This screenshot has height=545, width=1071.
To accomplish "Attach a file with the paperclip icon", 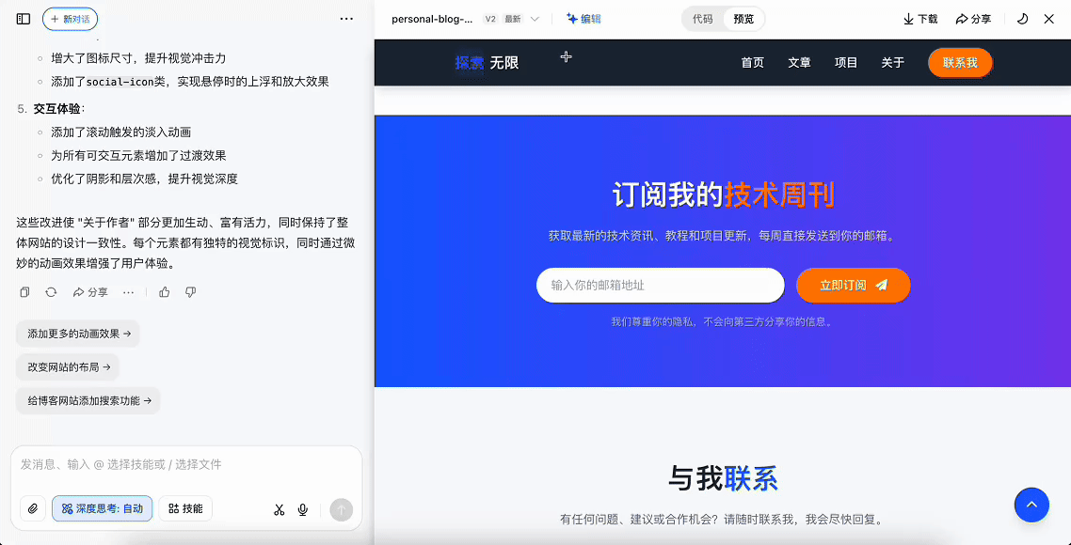I will (x=33, y=508).
